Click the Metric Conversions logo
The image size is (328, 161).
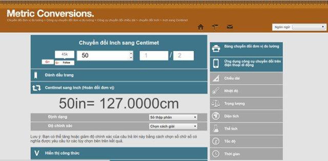[50, 13]
